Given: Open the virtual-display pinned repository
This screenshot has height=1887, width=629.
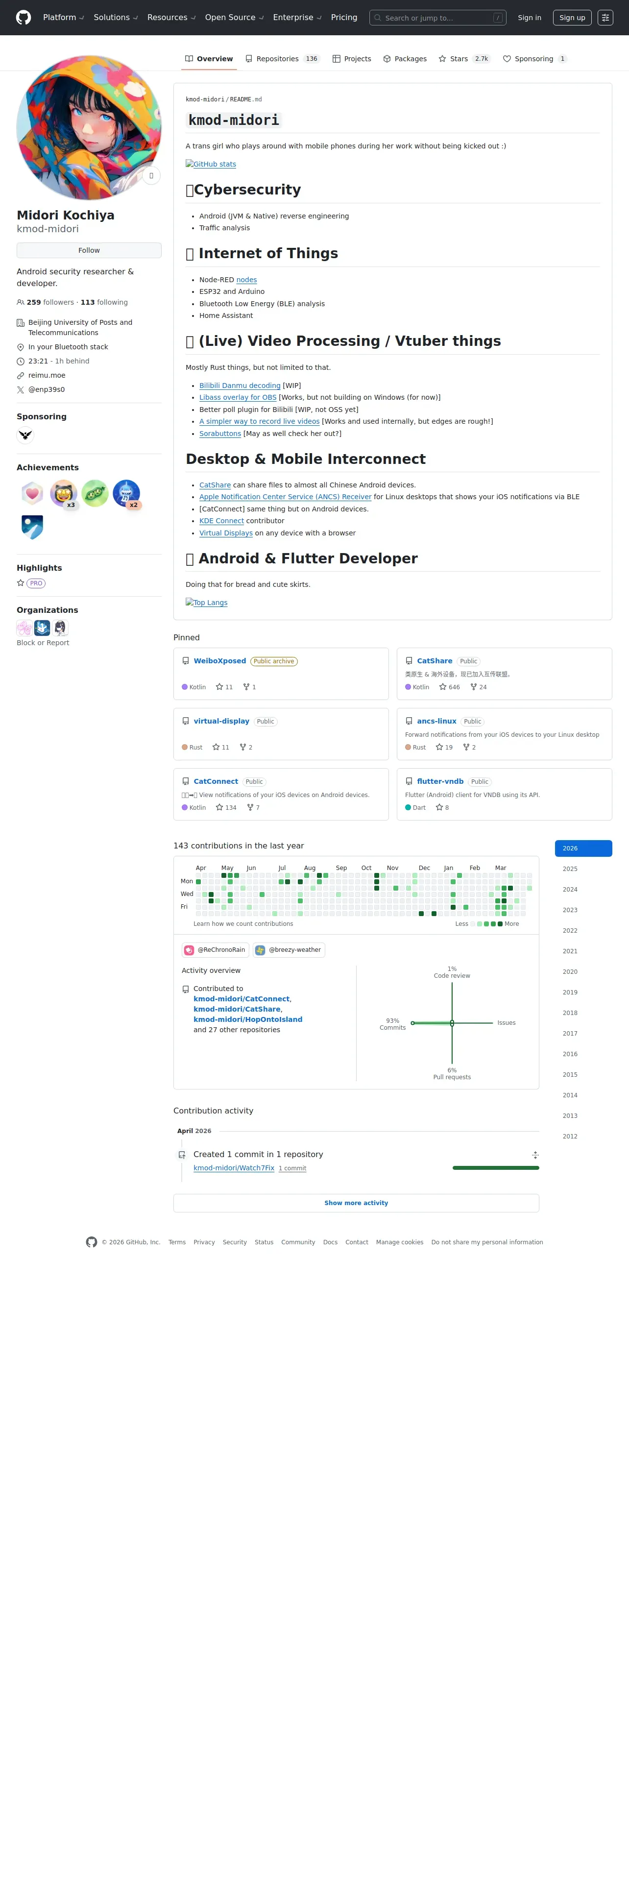Looking at the screenshot, I should (x=221, y=722).
